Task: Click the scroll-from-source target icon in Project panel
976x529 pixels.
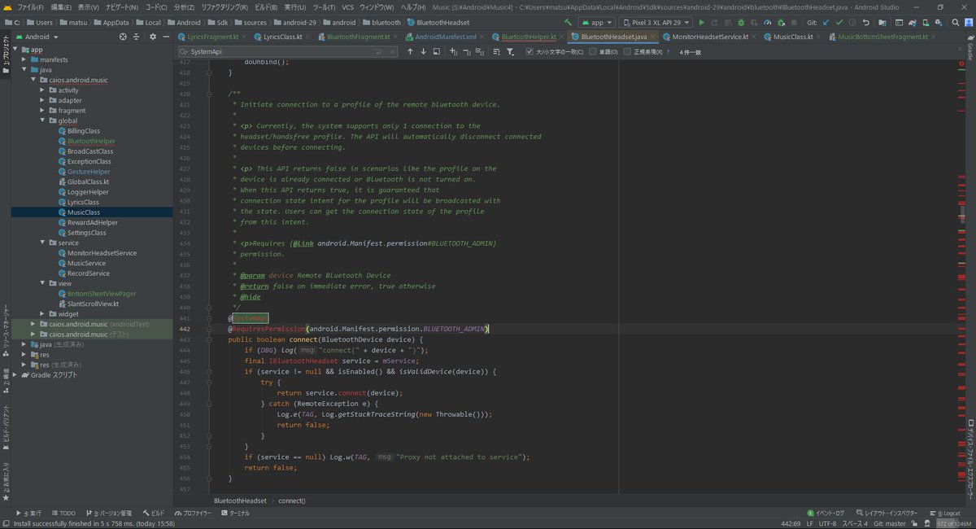Action: click(x=123, y=37)
